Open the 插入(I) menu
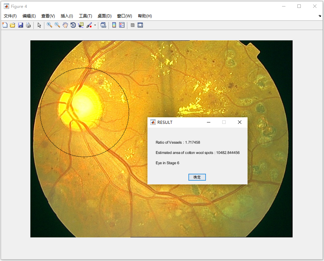324x261 pixels. (x=67, y=16)
